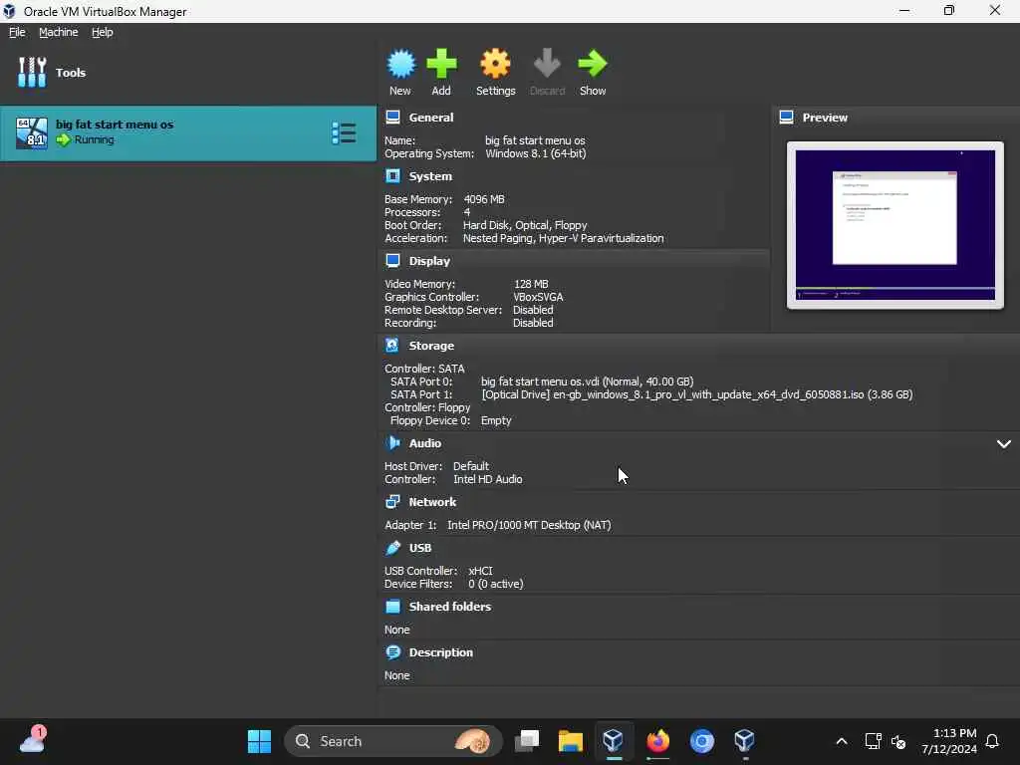Click the VBoxSVGA graphics controller value
1020x765 pixels.
[538, 297]
